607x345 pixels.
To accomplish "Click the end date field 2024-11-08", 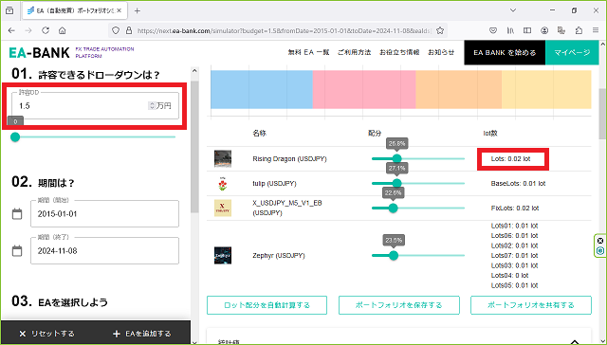I will (104, 250).
